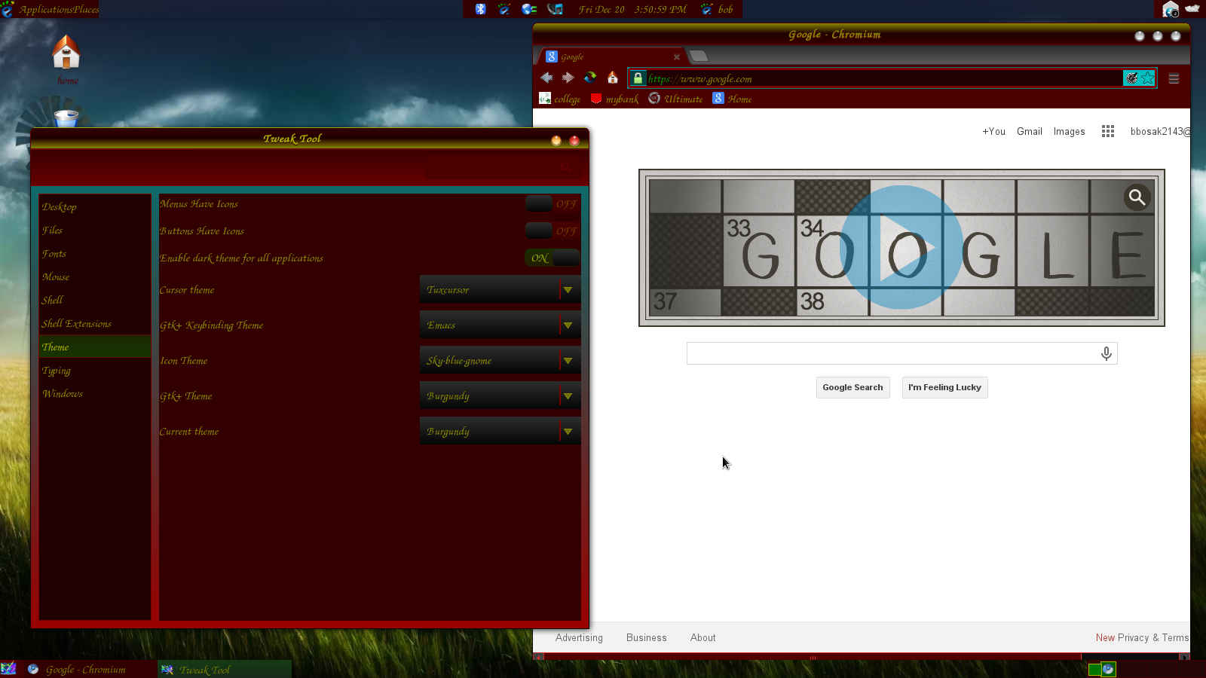This screenshot has width=1206, height=678.
Task: Click the +You link on Google
Action: click(993, 131)
